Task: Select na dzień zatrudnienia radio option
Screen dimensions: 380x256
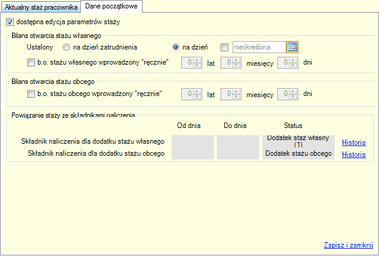Action: click(66, 47)
